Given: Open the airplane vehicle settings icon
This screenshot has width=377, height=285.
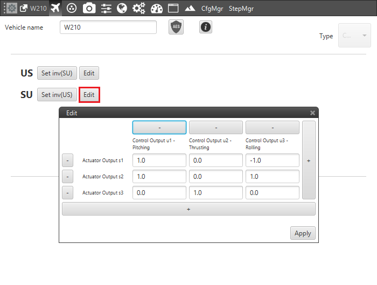Looking at the screenshot, I should pyautogui.click(x=55, y=8).
